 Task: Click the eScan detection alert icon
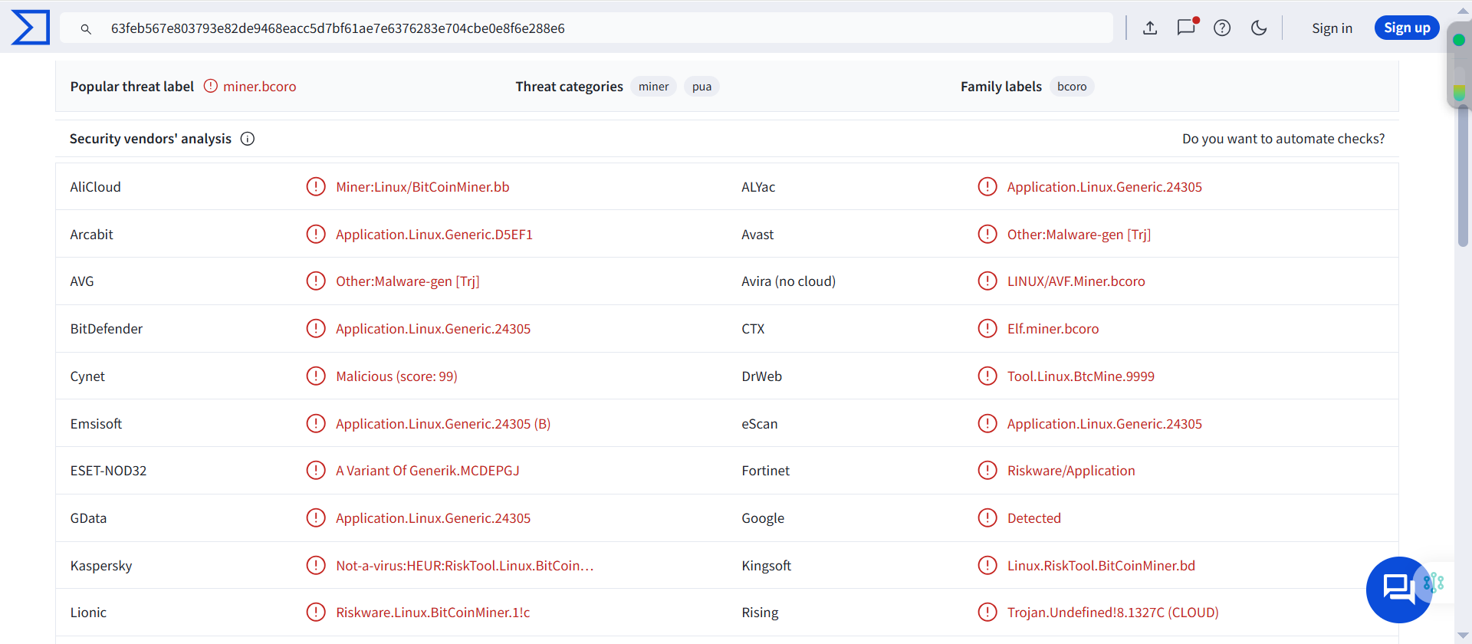point(987,423)
